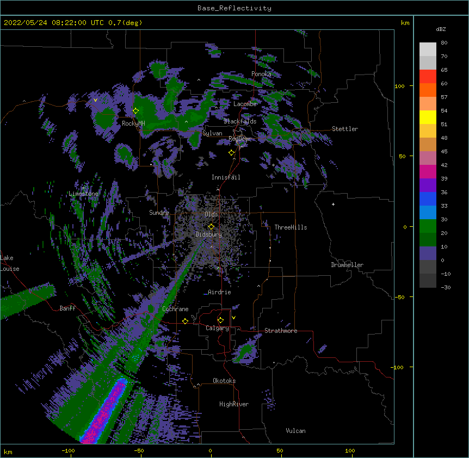The image size is (469, 458).
Task: Select the Didsbury town label
Action: (x=209, y=234)
